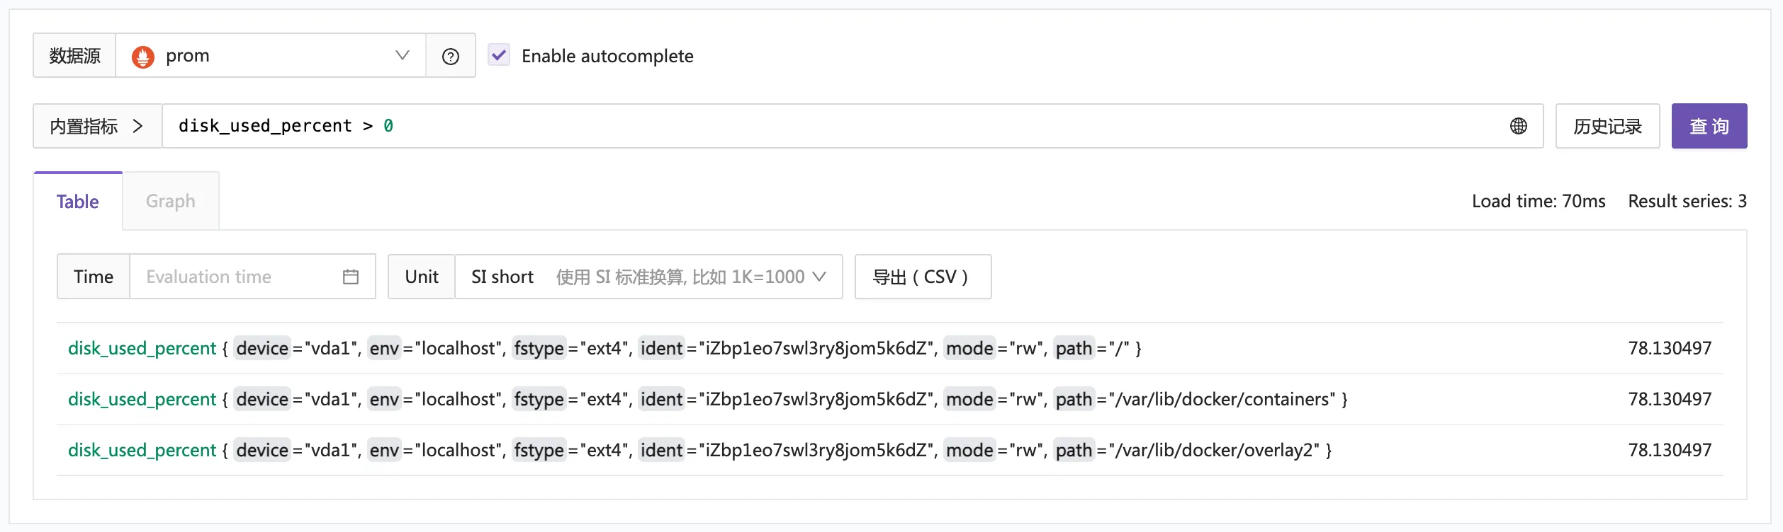Select the /var/lib/docker/containers result row

[x=890, y=399]
